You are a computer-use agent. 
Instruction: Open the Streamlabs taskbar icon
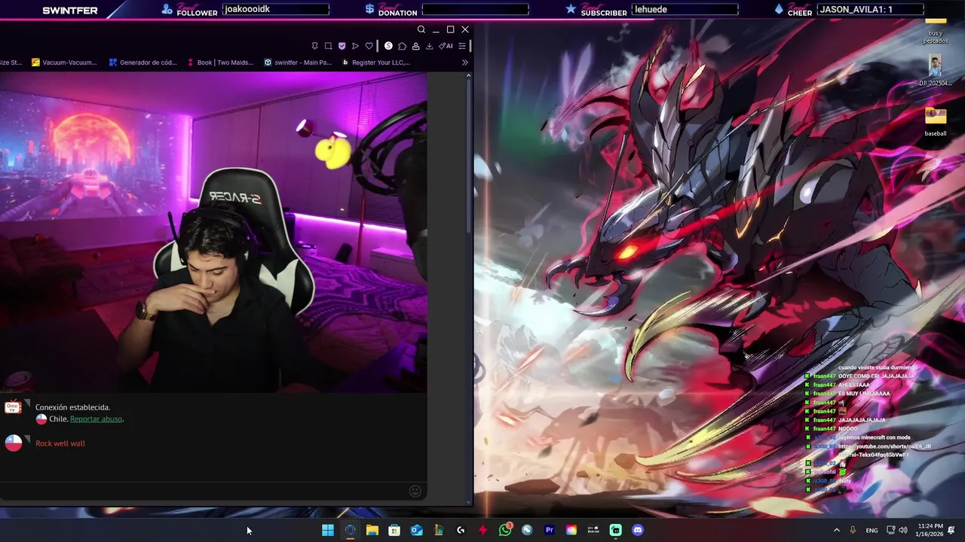616,530
